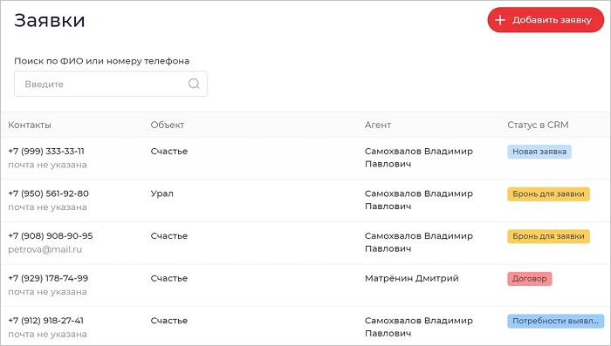Click почта не указана under 561-92-80
The height and width of the screenshot is (346, 611).
point(47,207)
